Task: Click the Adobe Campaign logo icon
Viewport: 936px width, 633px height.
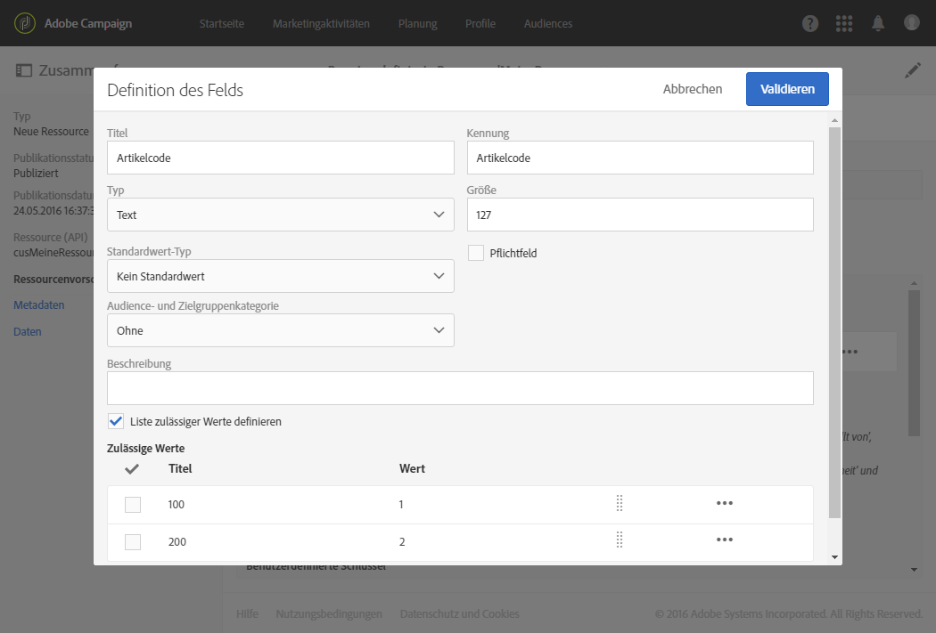Action: pos(25,23)
